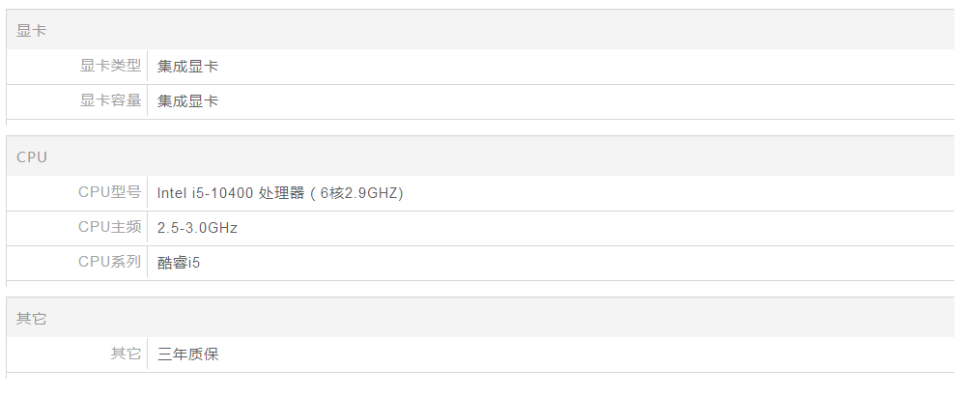Image resolution: width=964 pixels, height=397 pixels.
Task: Click 2.9GHZ inside the CPU型号 parentheses
Action: click(372, 193)
